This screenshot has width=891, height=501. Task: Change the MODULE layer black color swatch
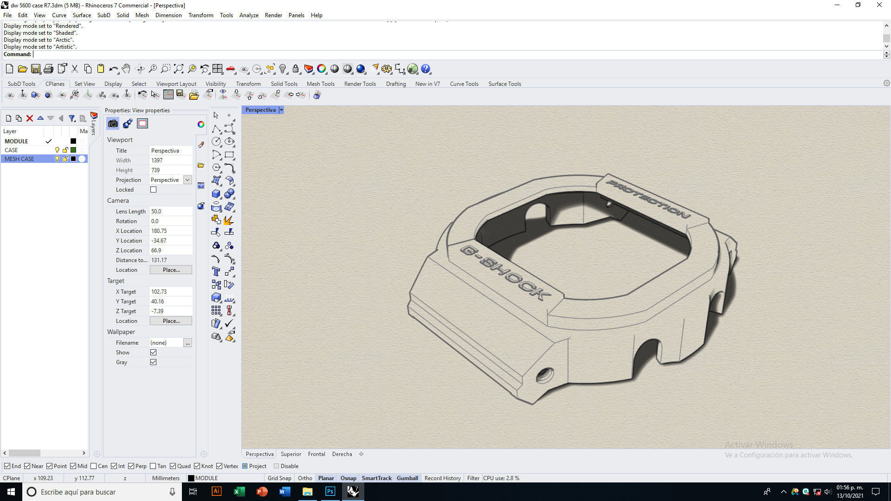click(73, 141)
